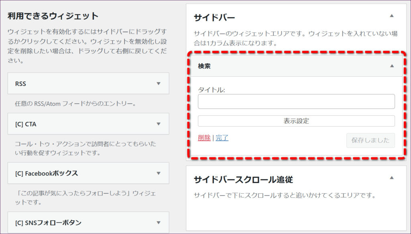Toggle the サイドバースクロール追従 area arrow
This screenshot has height=234, width=411.
pos(392,178)
